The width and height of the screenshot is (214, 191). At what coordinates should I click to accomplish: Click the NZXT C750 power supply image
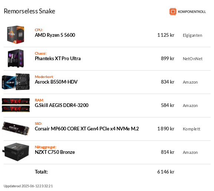(16, 152)
